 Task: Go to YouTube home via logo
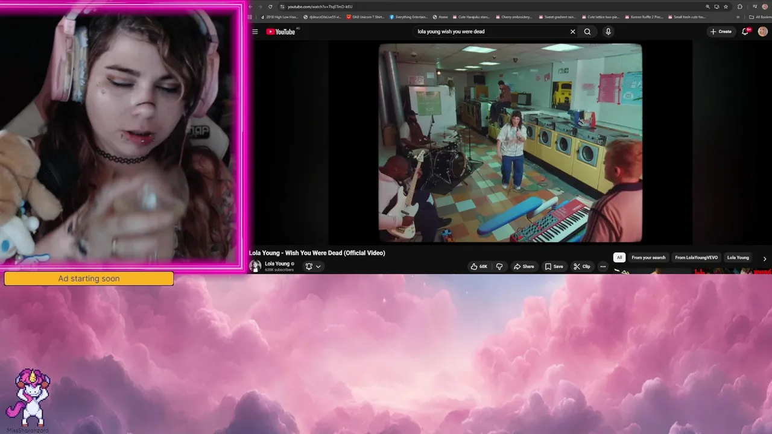pos(280,31)
